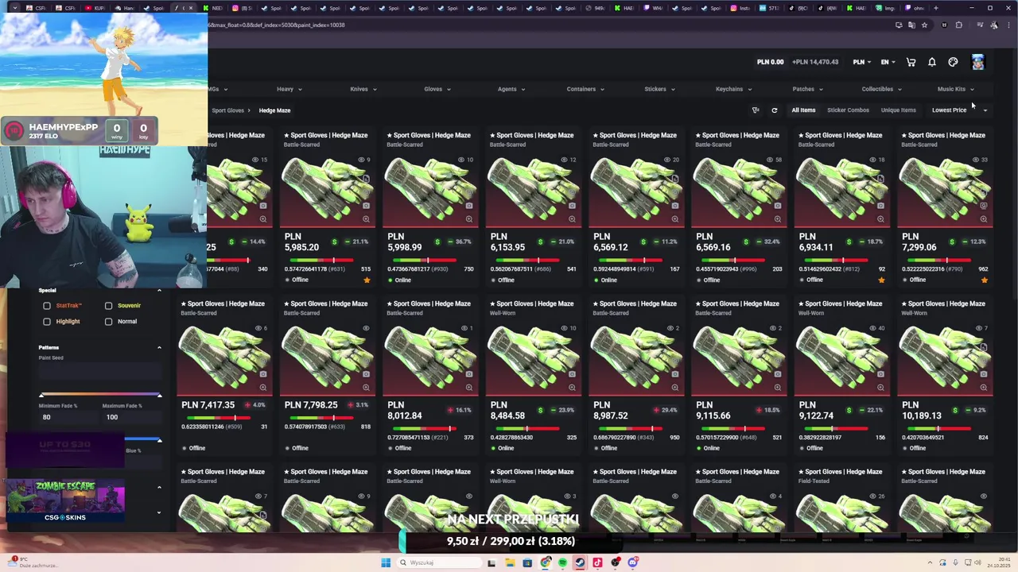Open the Windows Start menu

coord(386,562)
